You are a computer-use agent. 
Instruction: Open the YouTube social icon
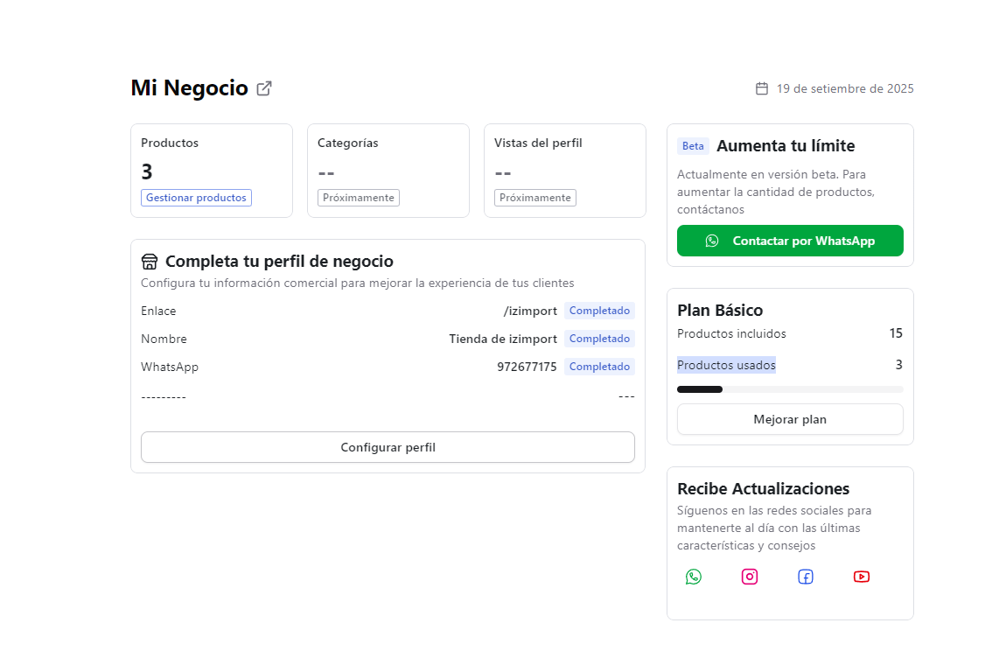(x=861, y=577)
